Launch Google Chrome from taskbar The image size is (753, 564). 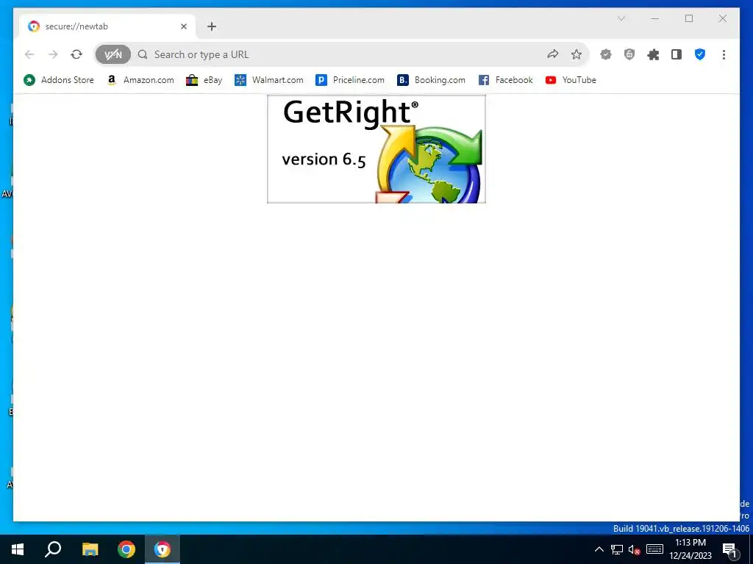(x=126, y=549)
